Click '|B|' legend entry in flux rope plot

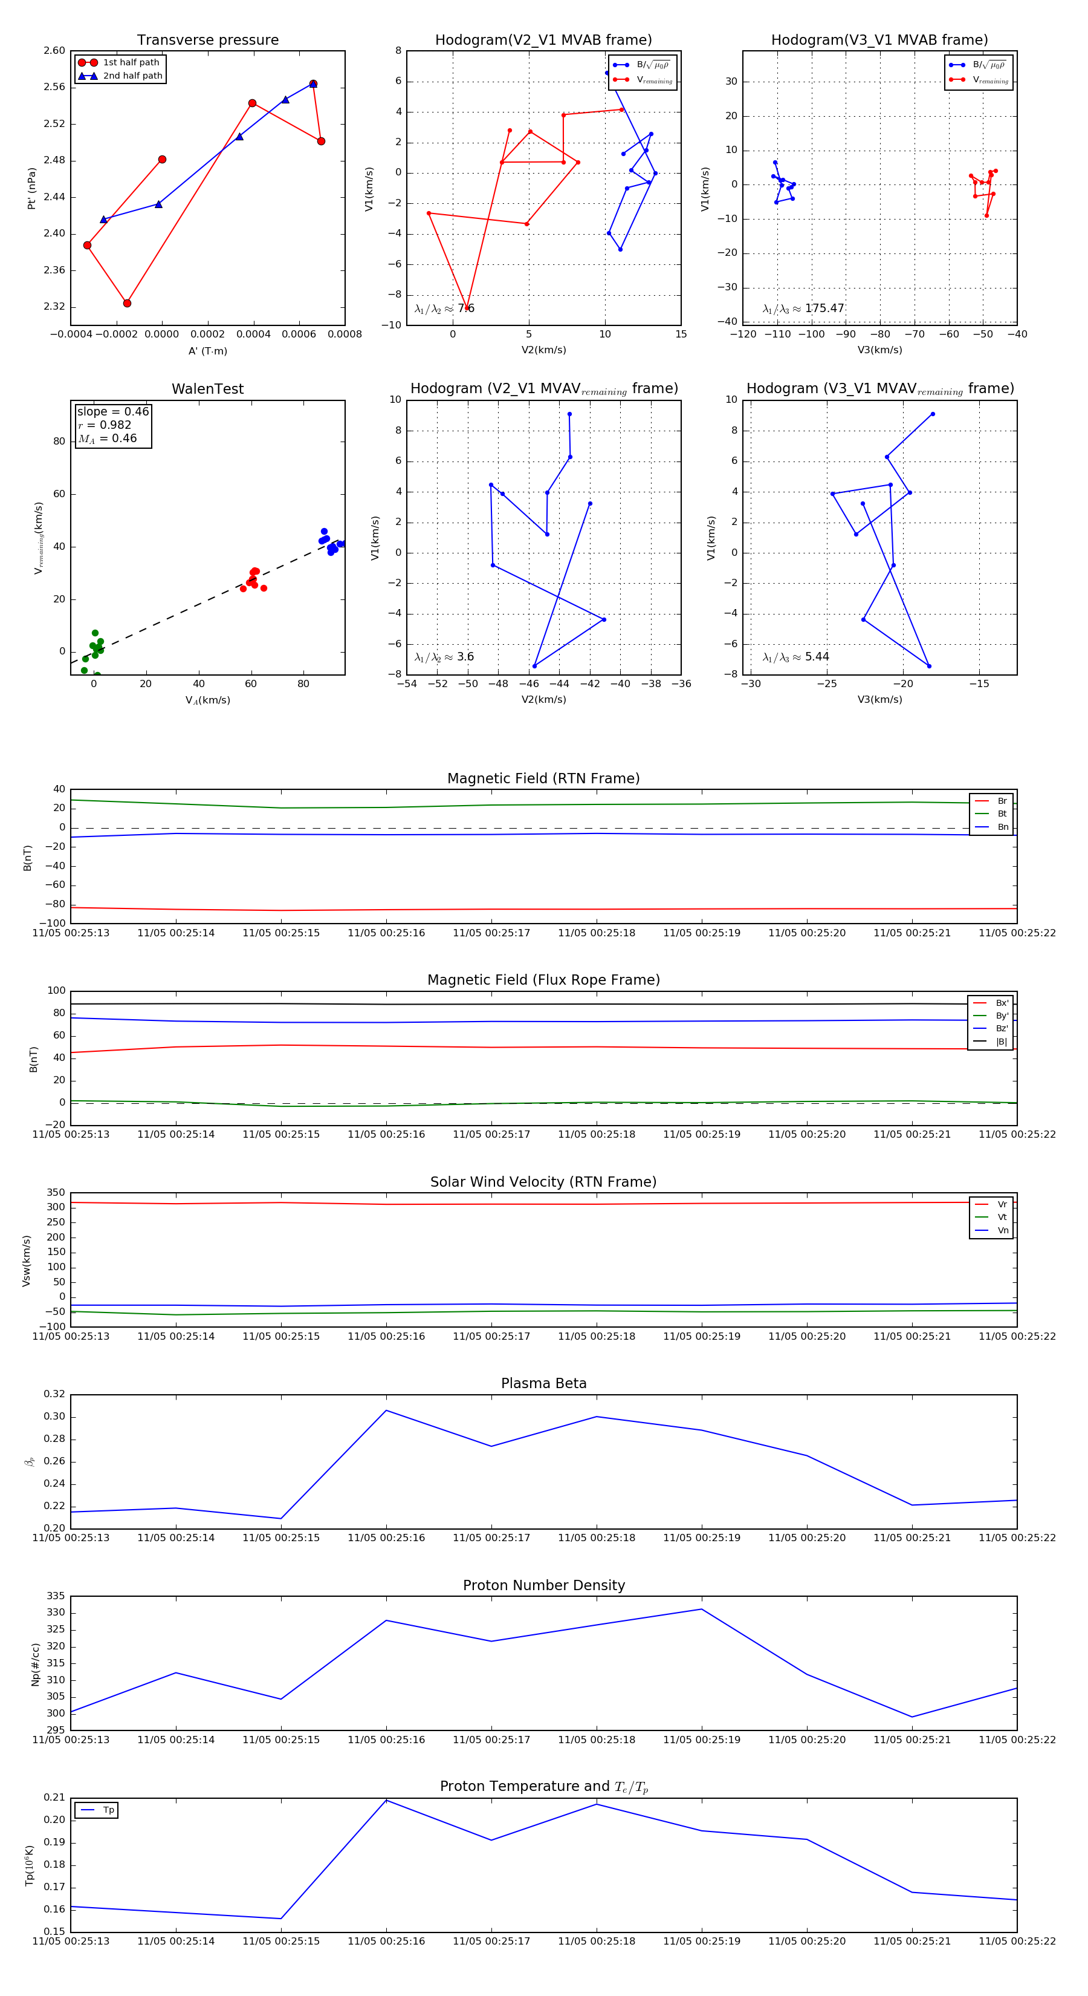[991, 1042]
